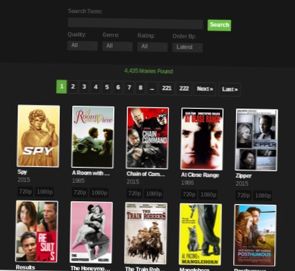The width and height of the screenshot is (295, 271).
Task: Click the 2015 year under Spy
Action: tap(24, 180)
